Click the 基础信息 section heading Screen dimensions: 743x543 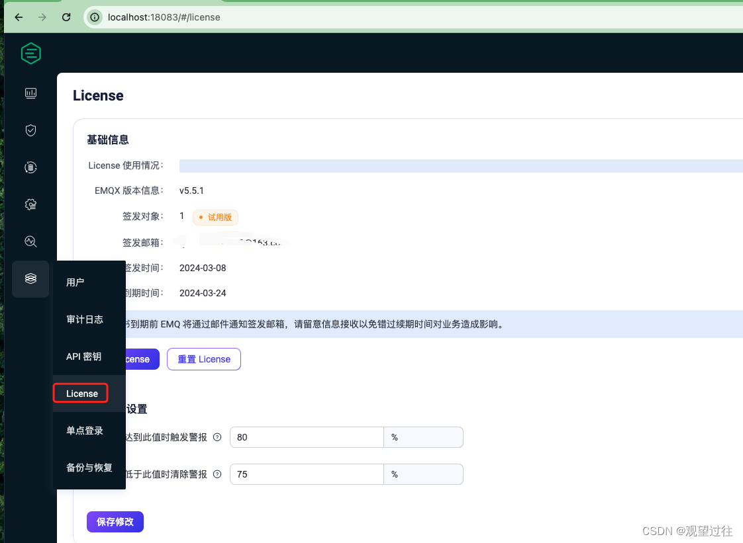pos(108,140)
